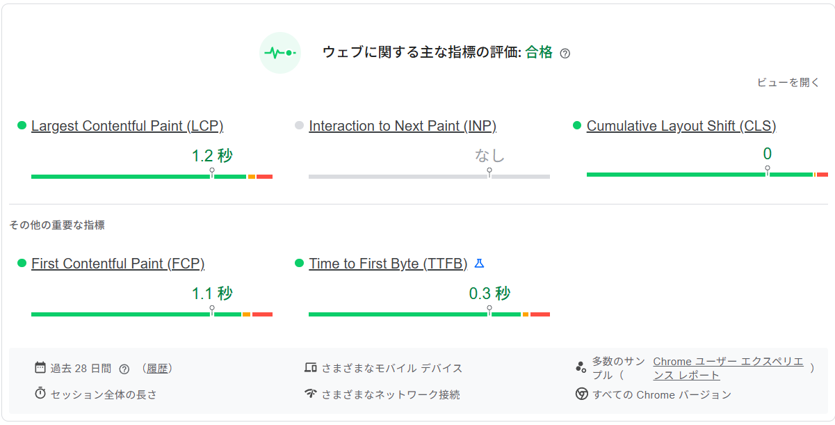Open the Cumulative Layout Shift (CLS) link
This screenshot has height=425, width=835.
click(x=681, y=126)
